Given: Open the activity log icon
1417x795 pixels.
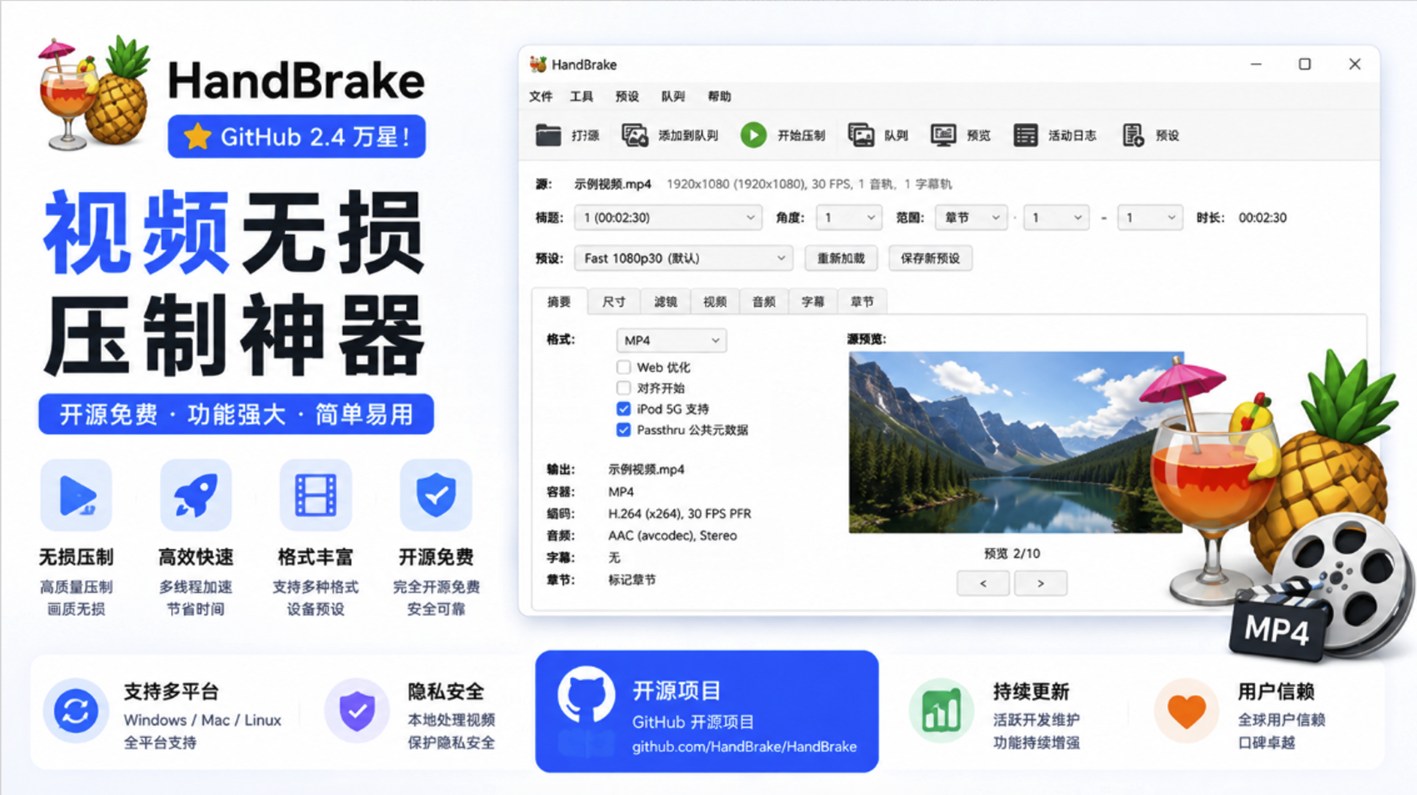Looking at the screenshot, I should (x=1025, y=135).
